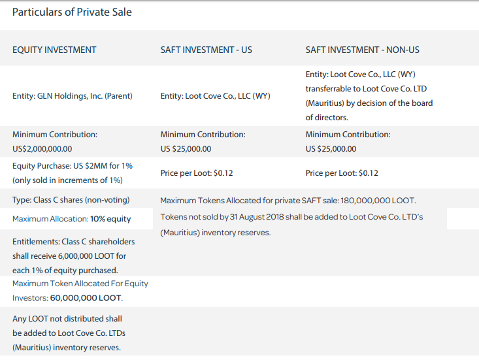
Task: Click the 'Entitlements: Class C shareholders' line
Action: click(74, 242)
